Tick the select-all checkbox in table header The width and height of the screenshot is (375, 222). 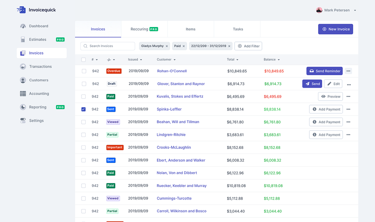[x=83, y=60]
